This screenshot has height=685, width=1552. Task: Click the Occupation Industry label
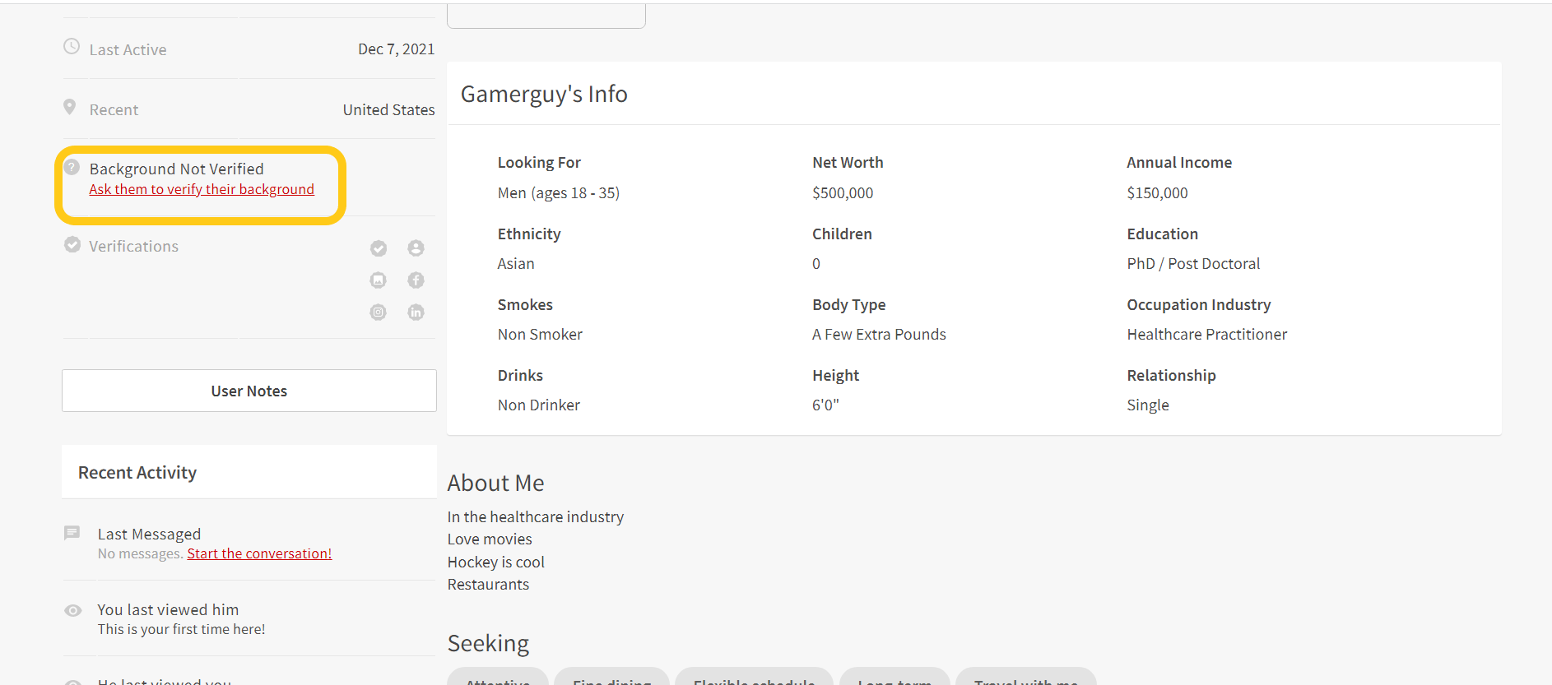click(x=1199, y=305)
